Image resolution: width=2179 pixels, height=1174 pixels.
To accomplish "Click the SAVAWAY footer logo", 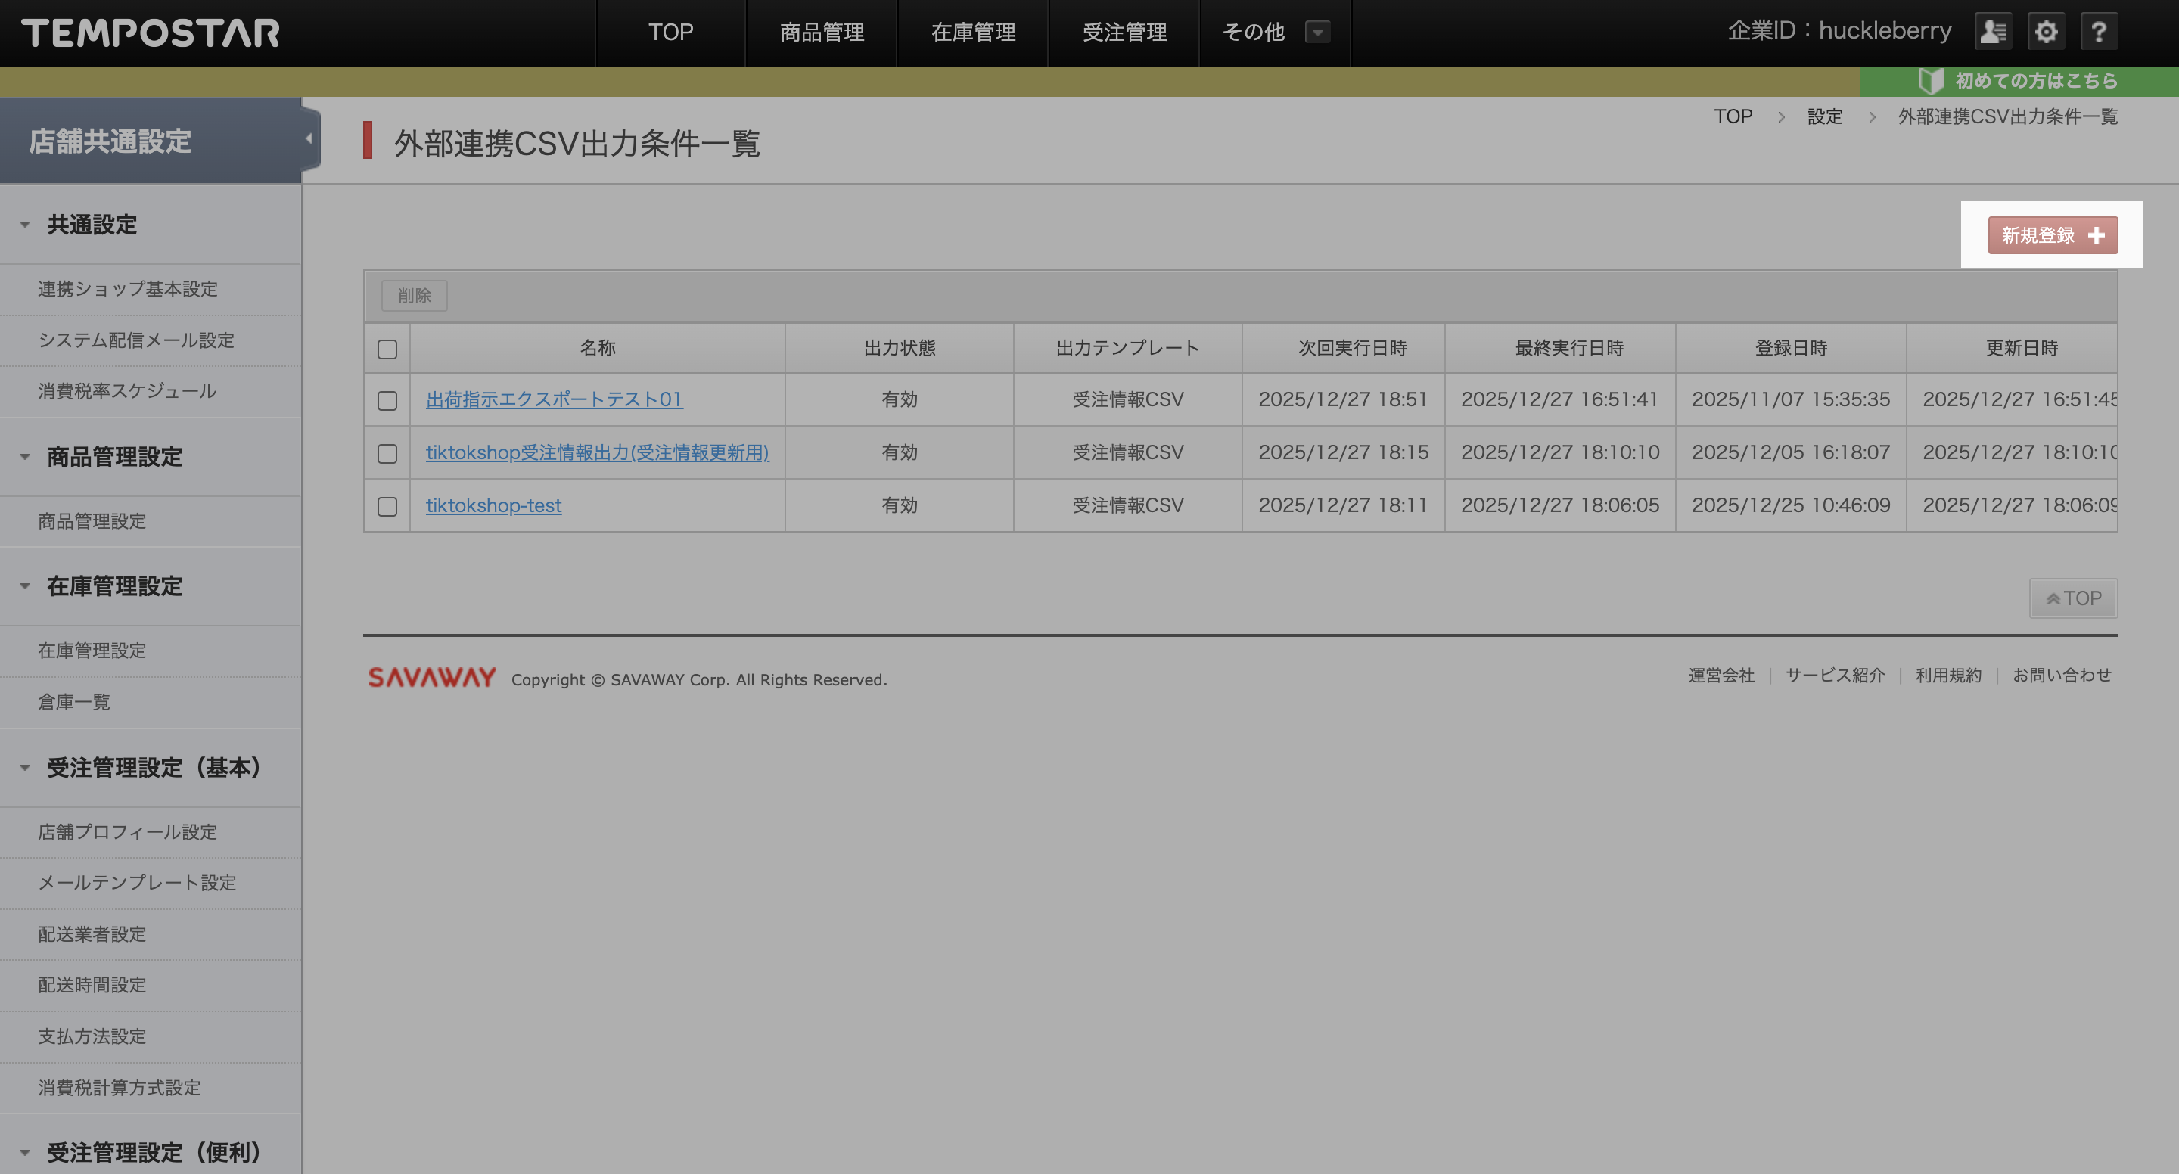I will coord(431,678).
